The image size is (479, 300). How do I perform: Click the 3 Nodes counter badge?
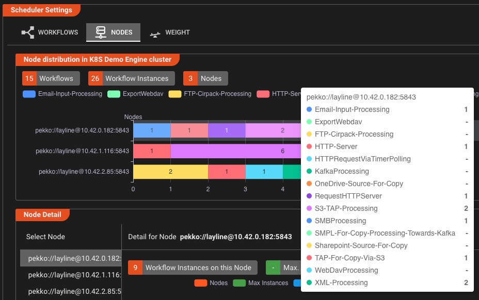205,78
